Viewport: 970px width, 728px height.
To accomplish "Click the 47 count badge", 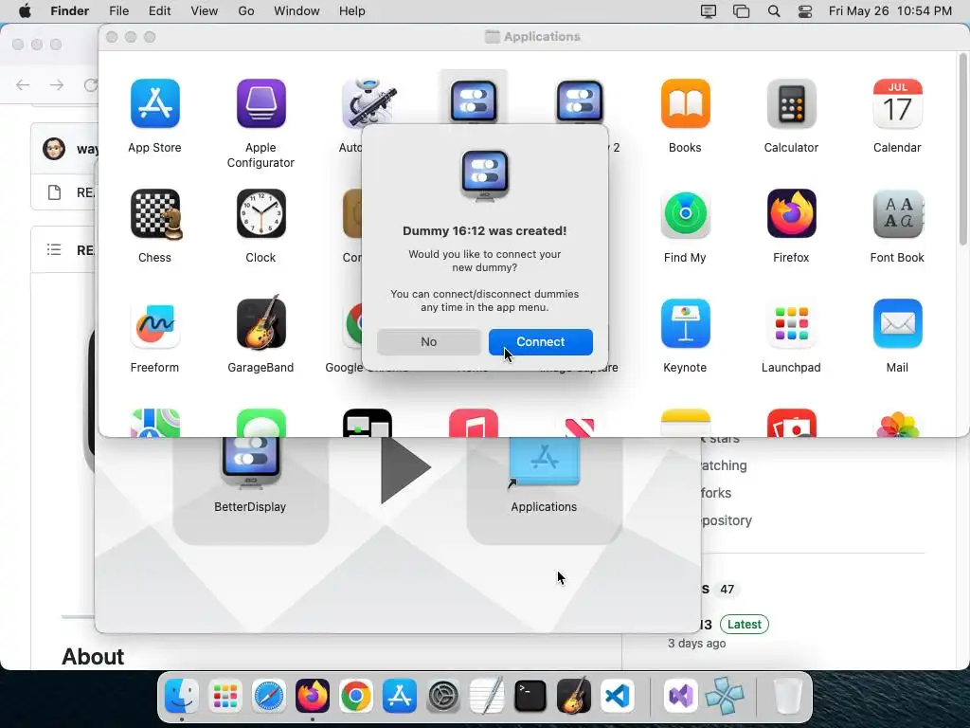I will (x=727, y=590).
